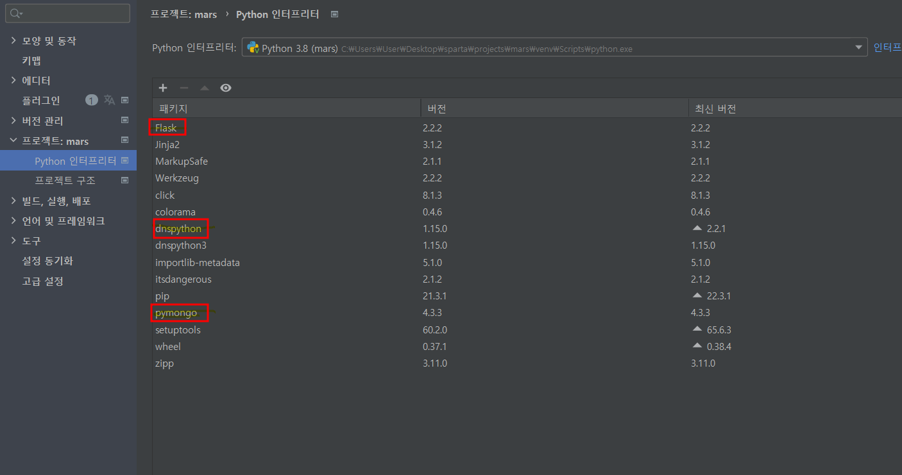This screenshot has height=475, width=902.
Task: Open the Python 인터프리터 dropdown arrow
Action: click(859, 48)
